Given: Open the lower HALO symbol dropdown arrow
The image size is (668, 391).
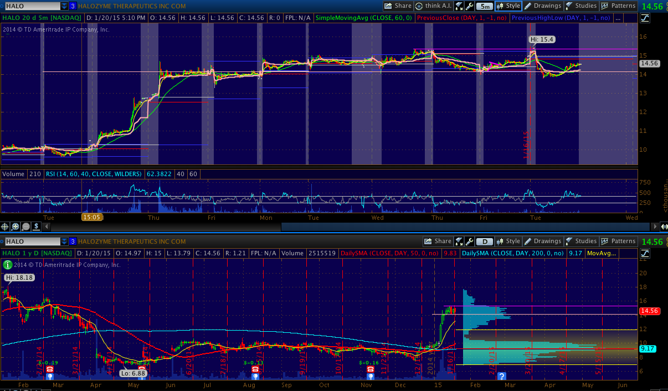Looking at the screenshot, I should click(x=64, y=241).
